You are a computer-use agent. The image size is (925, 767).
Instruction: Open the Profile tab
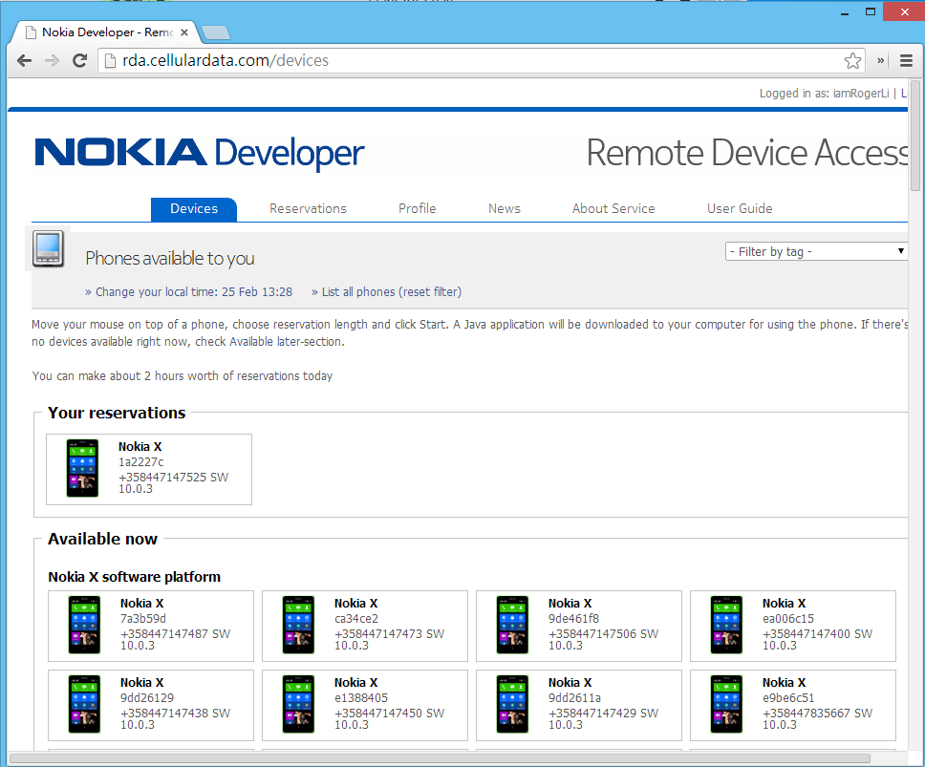tap(417, 208)
